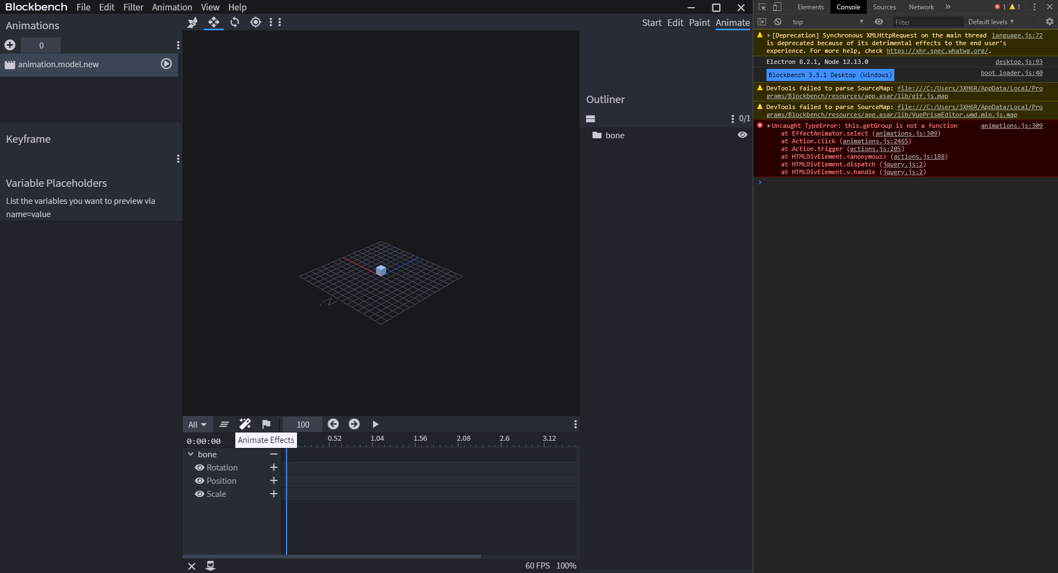Open the All channels filter dropdown

(x=197, y=424)
